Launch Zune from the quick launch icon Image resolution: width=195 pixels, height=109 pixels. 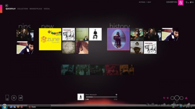coord(22,107)
